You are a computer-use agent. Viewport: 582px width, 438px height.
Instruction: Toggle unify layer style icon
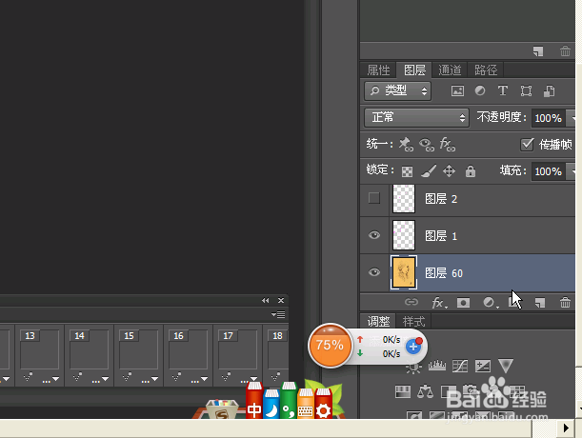[x=447, y=145]
